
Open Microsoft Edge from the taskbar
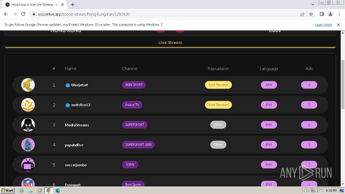tap(58, 190)
